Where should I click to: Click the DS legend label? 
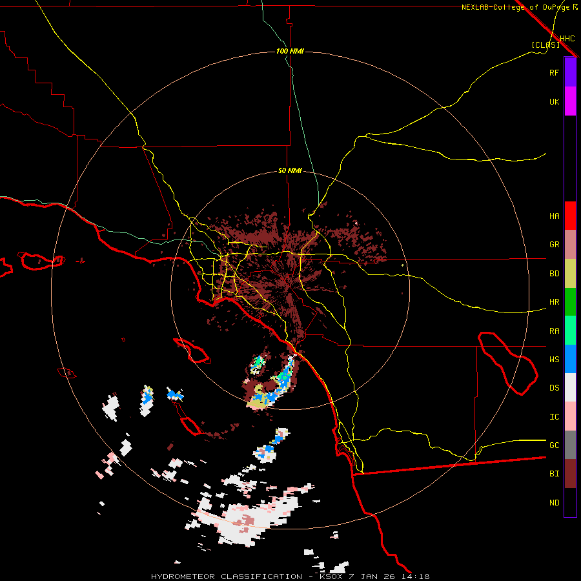click(554, 388)
